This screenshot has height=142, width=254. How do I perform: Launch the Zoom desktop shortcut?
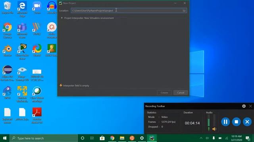(37, 7)
